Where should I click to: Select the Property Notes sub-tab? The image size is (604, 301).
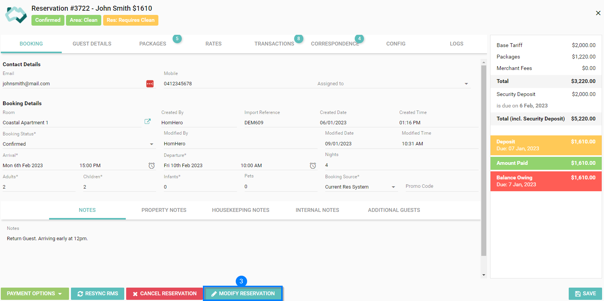pyautogui.click(x=164, y=210)
